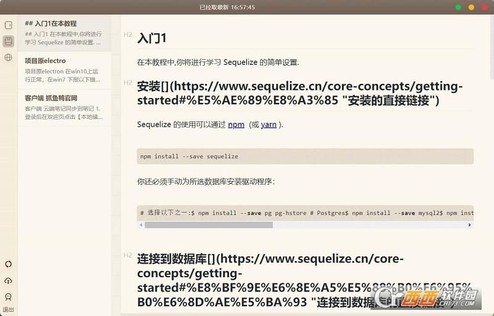
Task: Click the notebook icon at sidebar top
Action: 9,25
